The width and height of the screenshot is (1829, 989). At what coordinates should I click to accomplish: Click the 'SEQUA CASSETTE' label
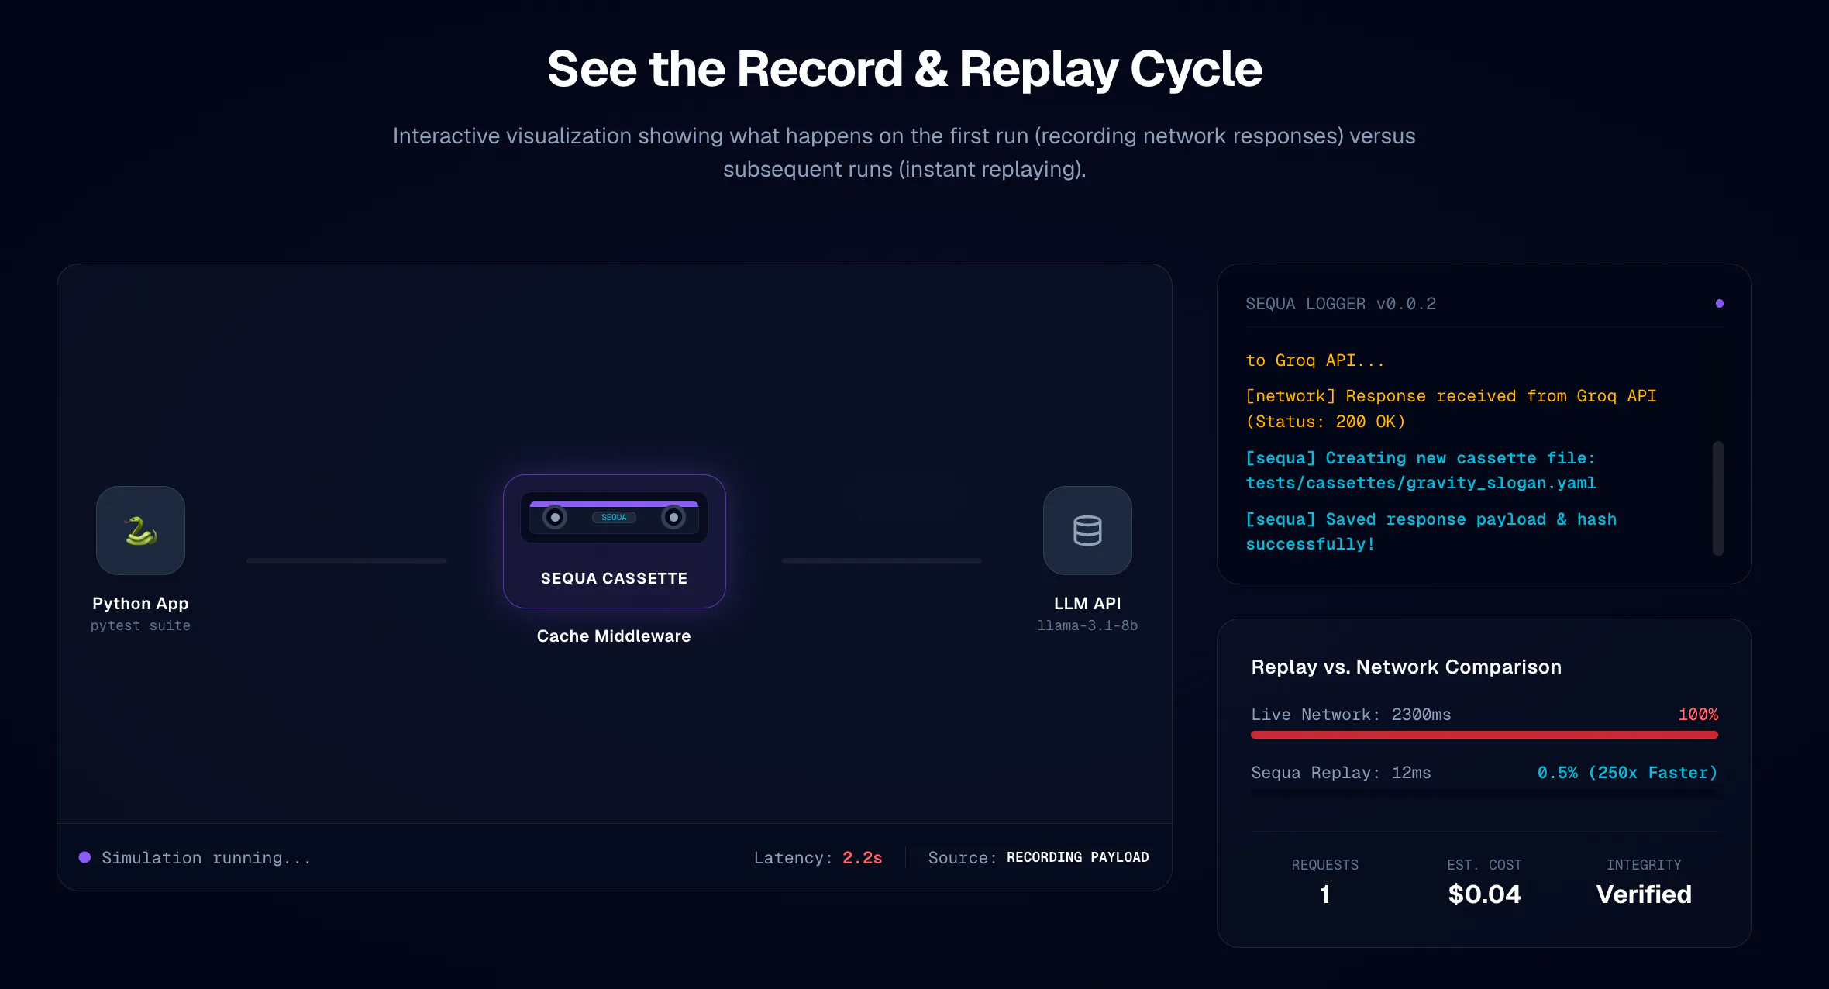click(x=614, y=578)
